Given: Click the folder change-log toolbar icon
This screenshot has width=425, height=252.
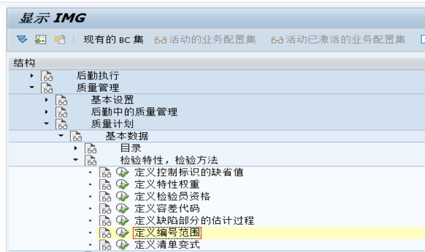Looking at the screenshot, I should tap(60, 40).
